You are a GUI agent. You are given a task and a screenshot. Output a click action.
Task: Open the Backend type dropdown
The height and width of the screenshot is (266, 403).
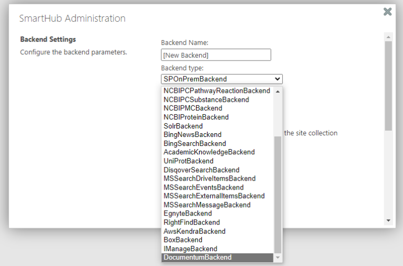(x=221, y=79)
